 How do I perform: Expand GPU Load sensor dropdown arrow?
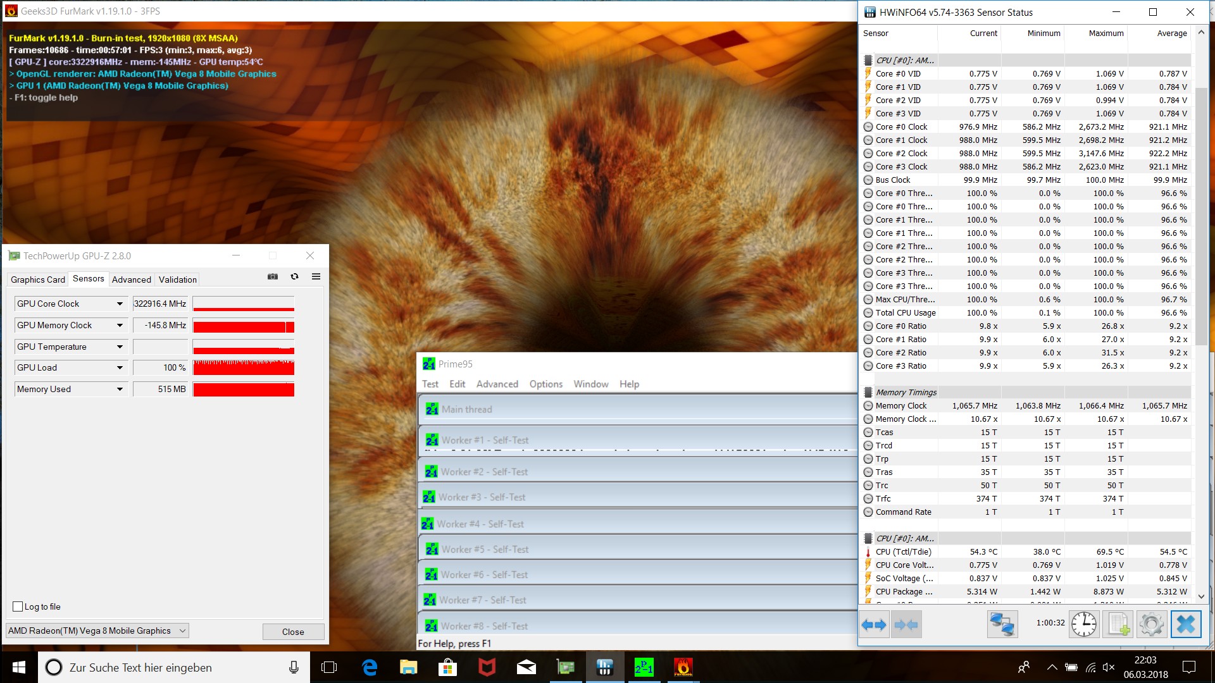120,368
